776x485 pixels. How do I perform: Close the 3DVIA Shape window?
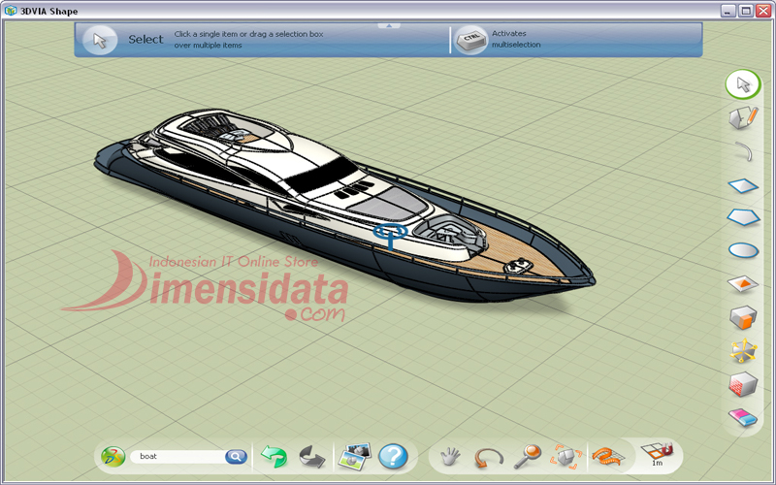click(x=762, y=11)
